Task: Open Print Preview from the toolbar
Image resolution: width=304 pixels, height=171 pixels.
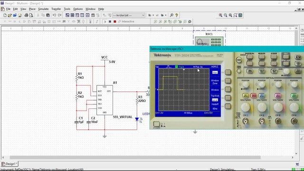Action: tap(31, 15)
